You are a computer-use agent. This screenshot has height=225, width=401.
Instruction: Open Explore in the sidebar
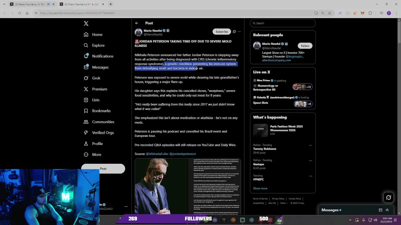click(94, 45)
